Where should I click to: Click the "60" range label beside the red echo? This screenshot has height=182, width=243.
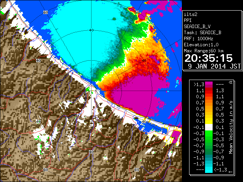(137, 12)
